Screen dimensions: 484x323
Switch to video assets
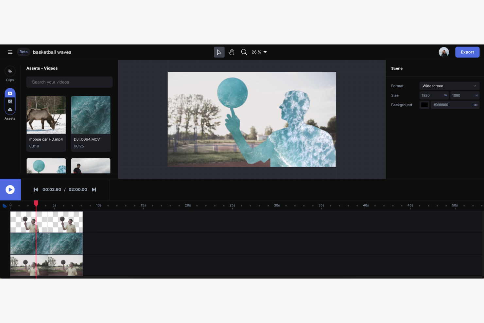[10, 93]
